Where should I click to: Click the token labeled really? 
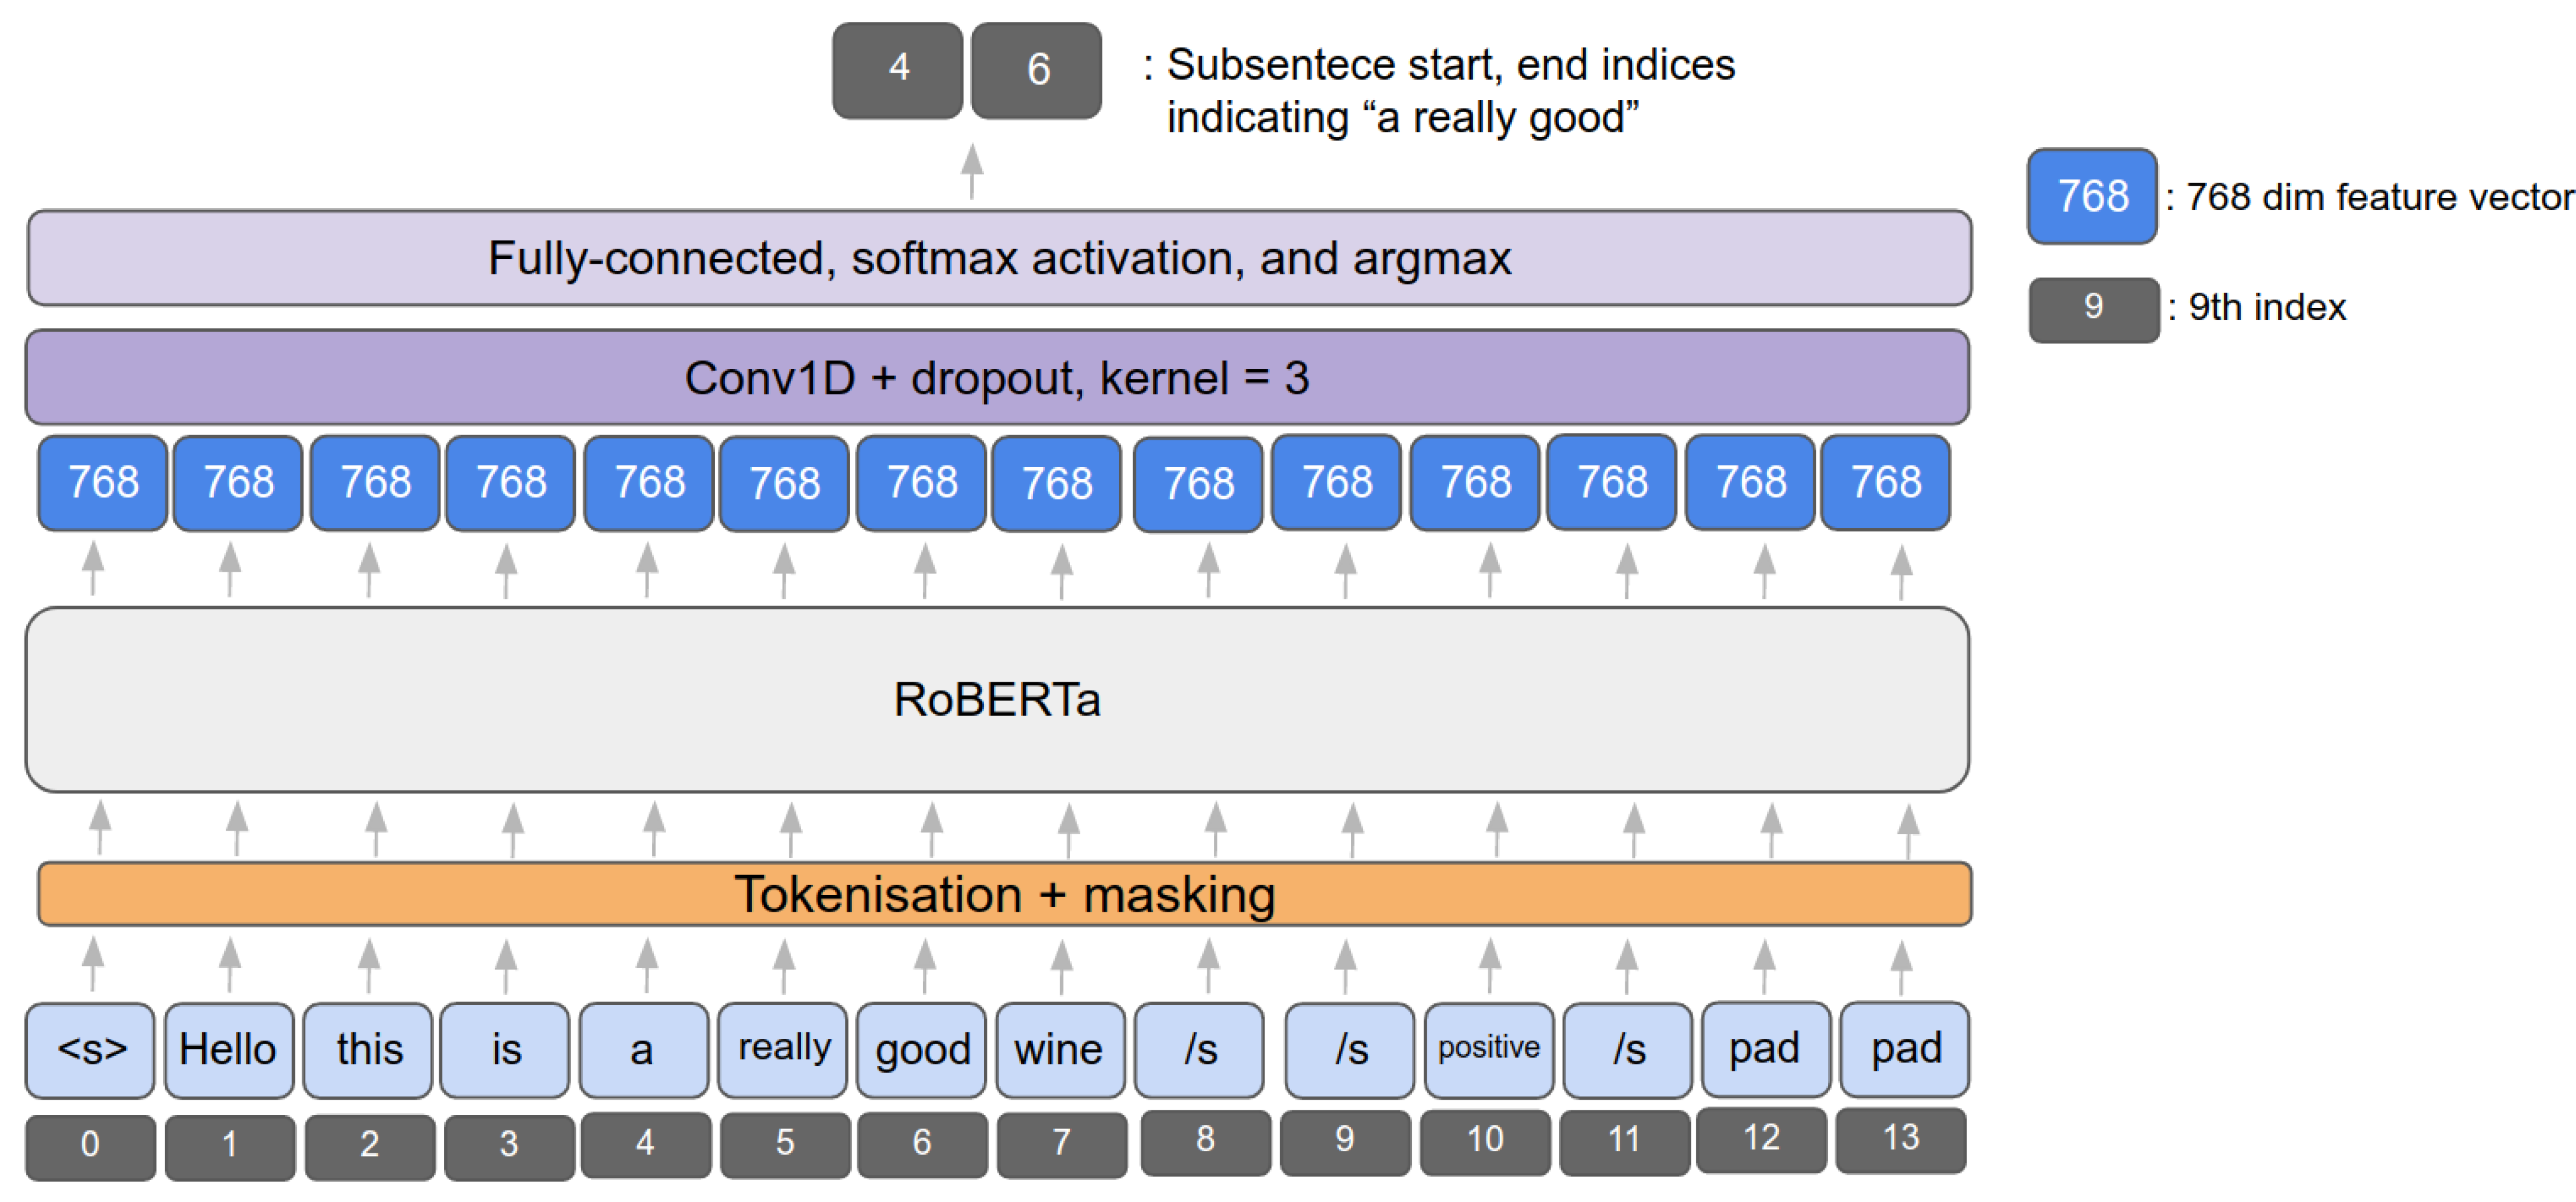(x=783, y=1049)
